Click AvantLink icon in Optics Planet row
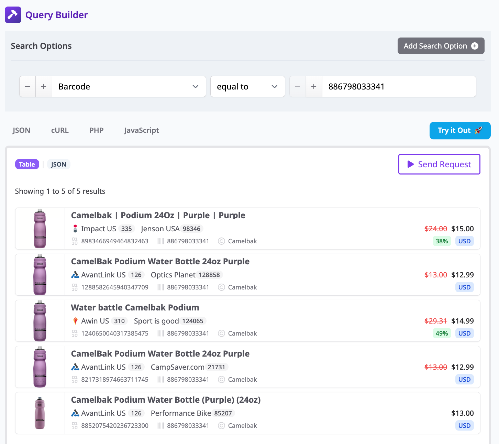The image size is (499, 444). coord(75,275)
